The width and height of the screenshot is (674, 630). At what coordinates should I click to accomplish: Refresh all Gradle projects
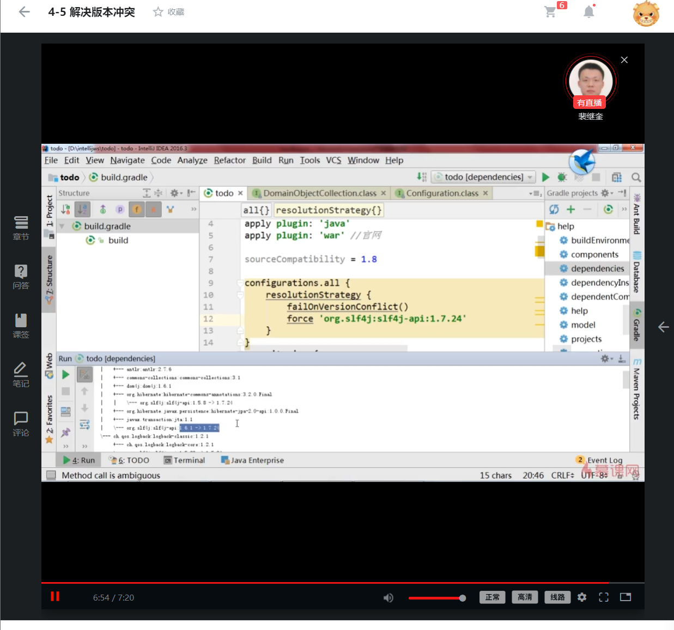(554, 209)
